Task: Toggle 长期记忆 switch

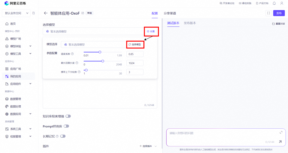Action: coord(63,136)
